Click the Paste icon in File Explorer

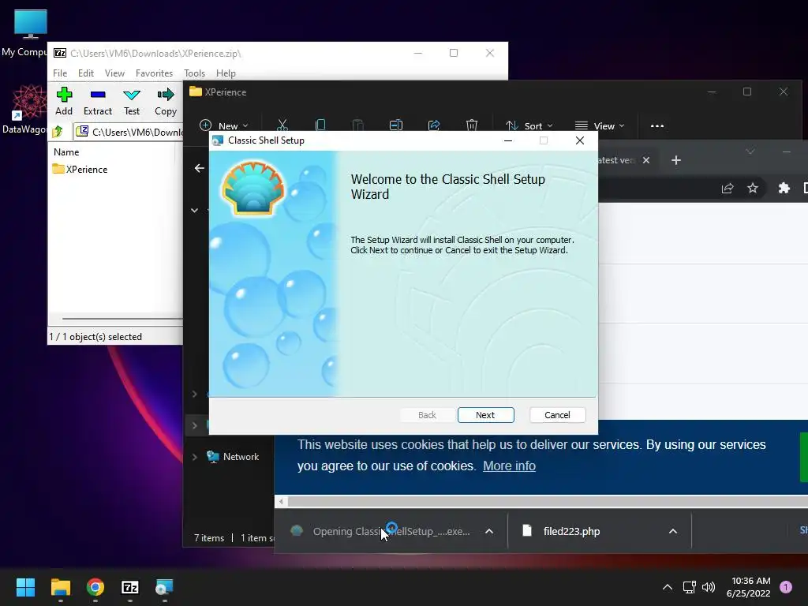pyautogui.click(x=357, y=125)
